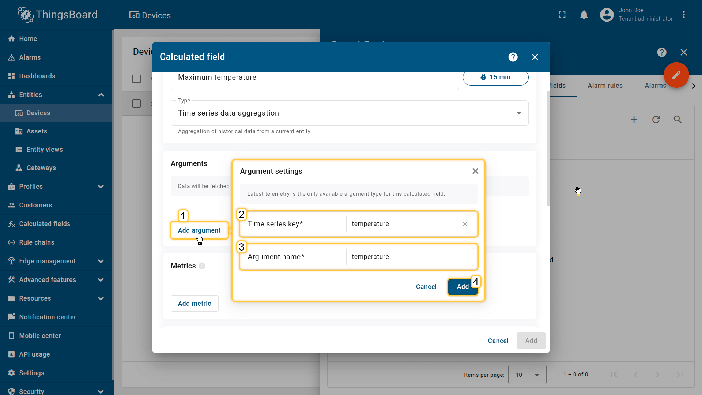The height and width of the screenshot is (395, 702).
Task: Toggle fullscreen mode icon
Action: (562, 15)
